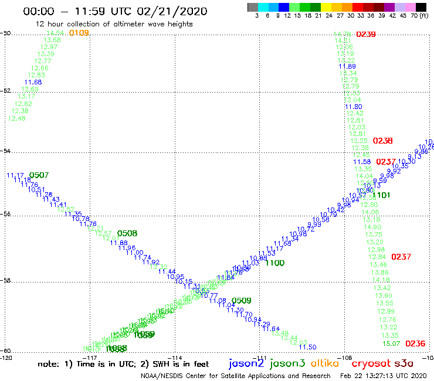Click the timestamp 'Feb 22 13:27:13 UTC 2020'
Viewport: 434px width, 381px height.
pyautogui.click(x=384, y=376)
